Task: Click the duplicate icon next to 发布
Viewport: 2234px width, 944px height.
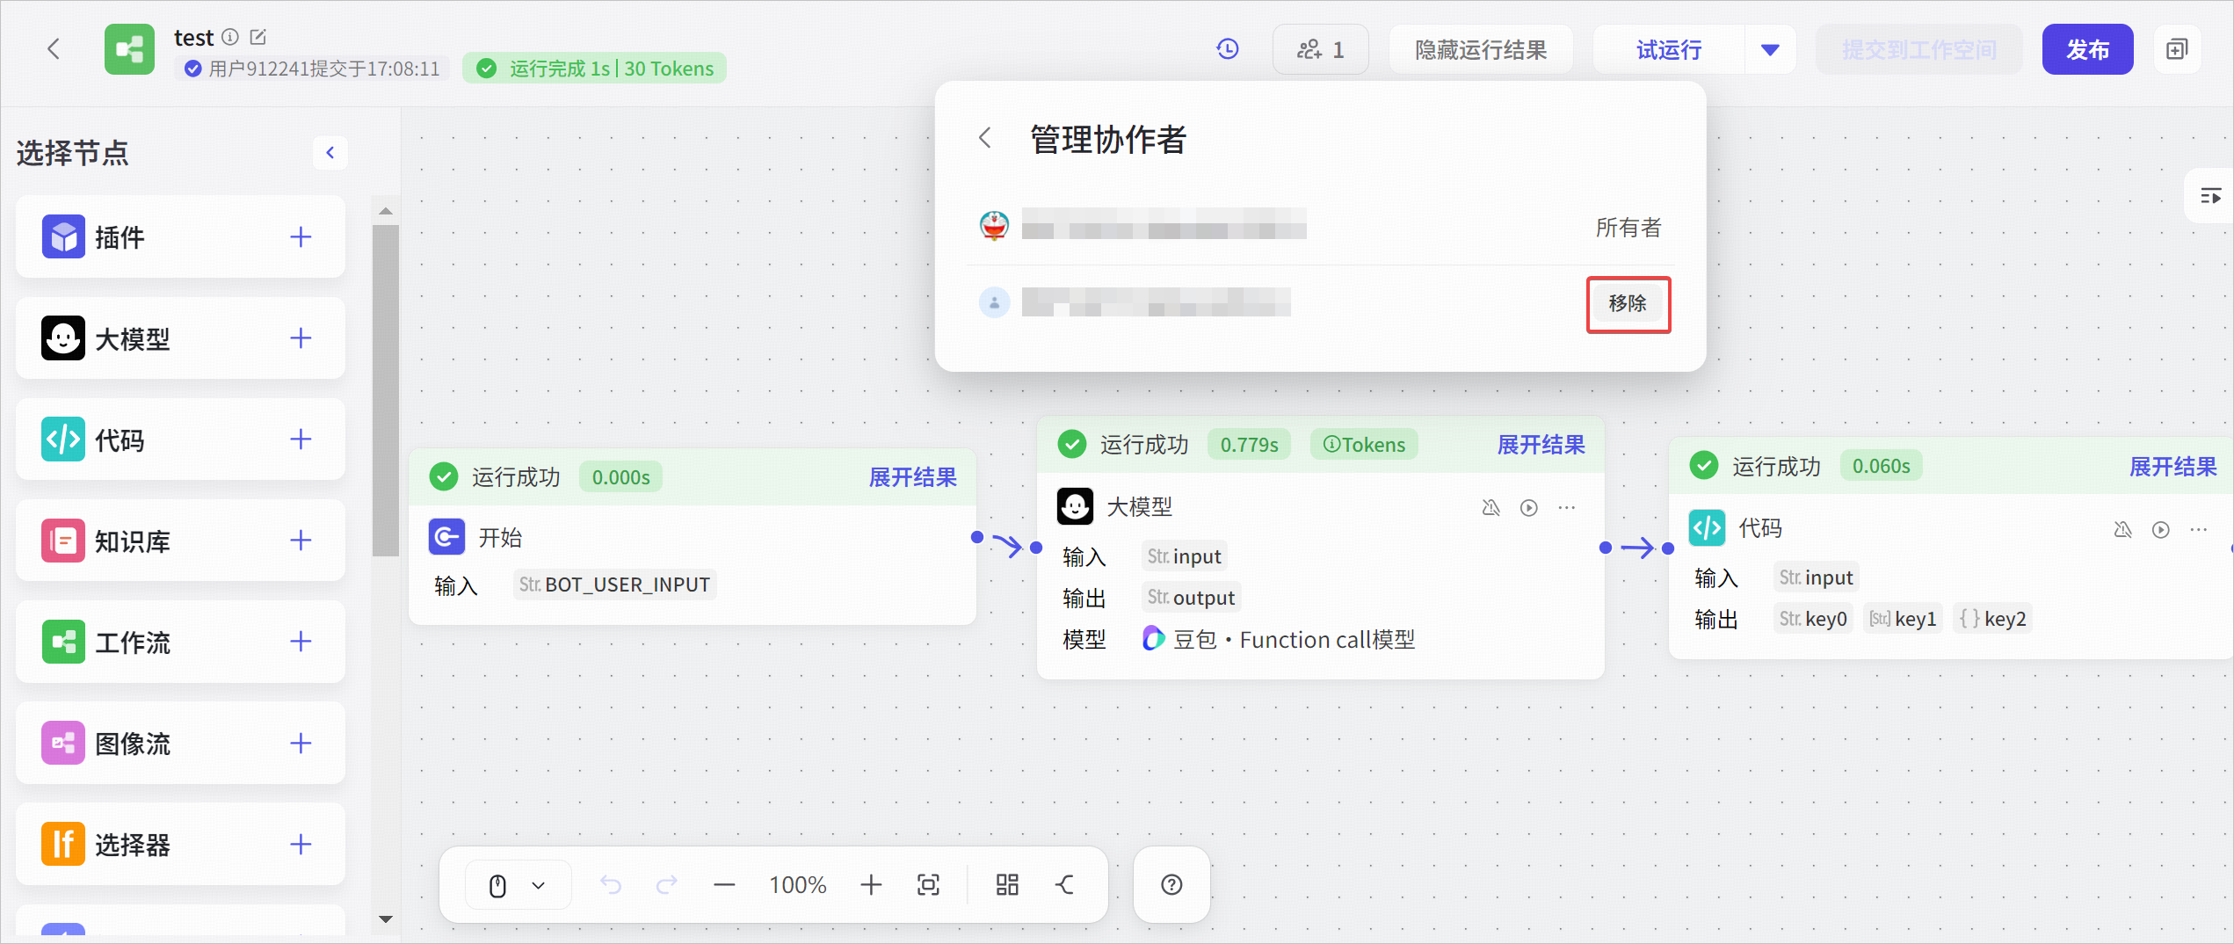Action: (2176, 49)
